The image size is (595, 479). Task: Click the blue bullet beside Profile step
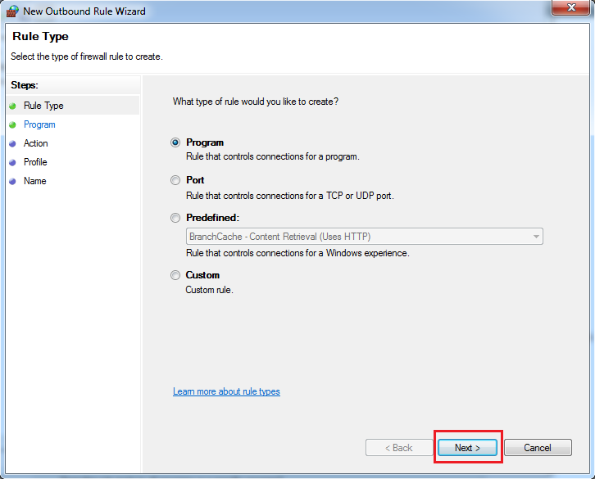(12, 162)
